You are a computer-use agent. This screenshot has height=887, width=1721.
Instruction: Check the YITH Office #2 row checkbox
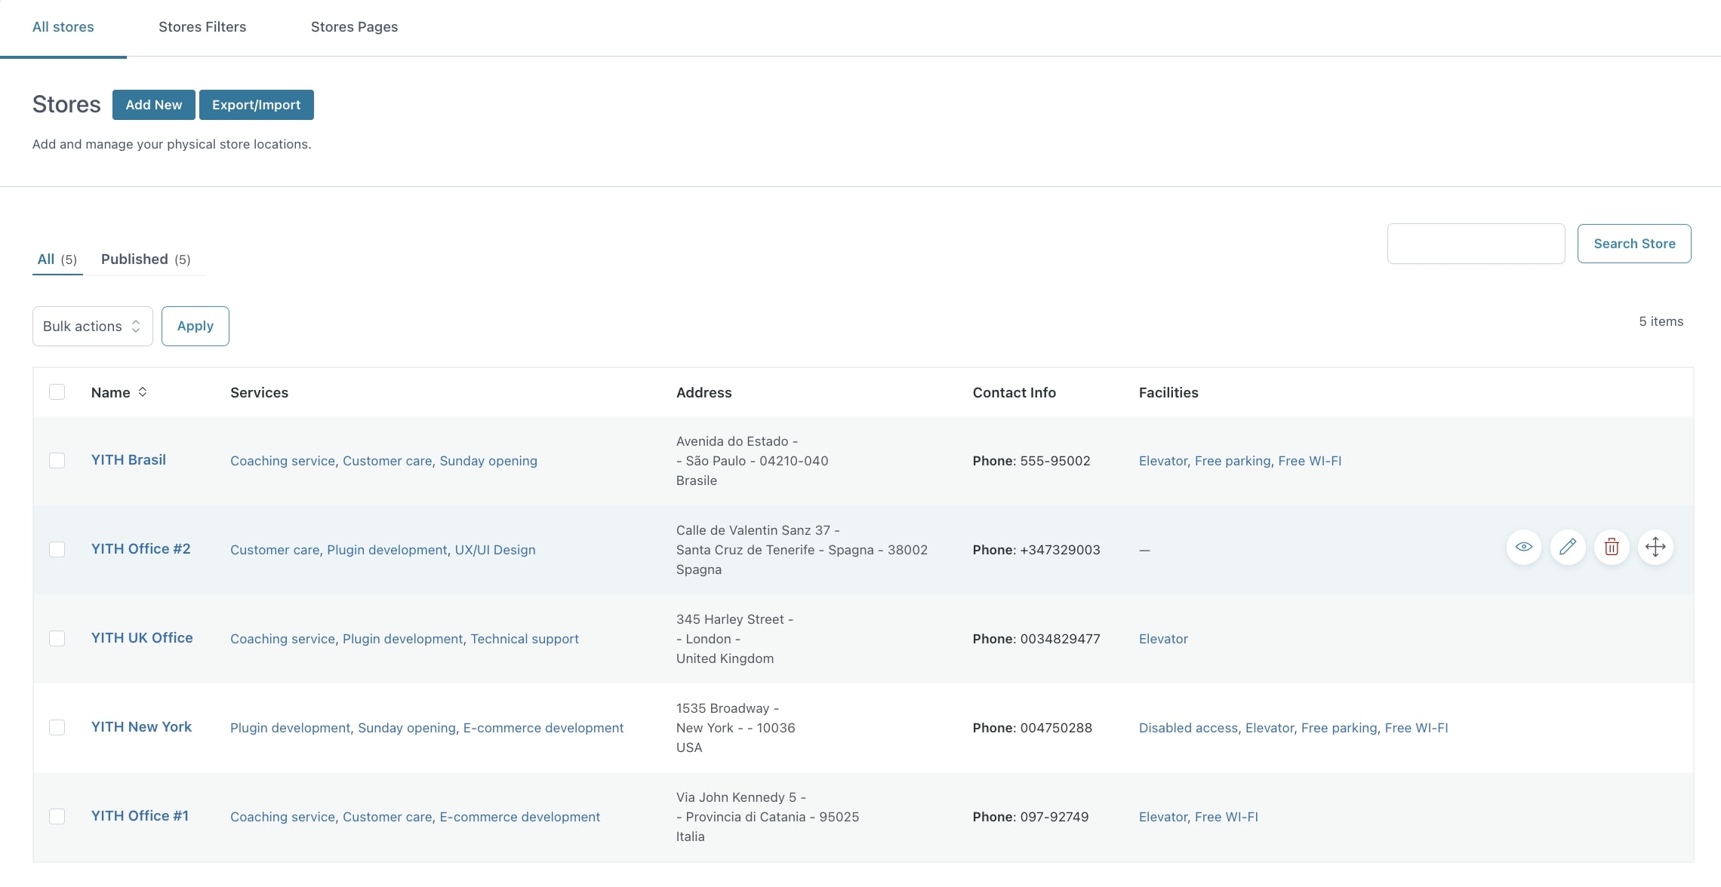click(57, 549)
